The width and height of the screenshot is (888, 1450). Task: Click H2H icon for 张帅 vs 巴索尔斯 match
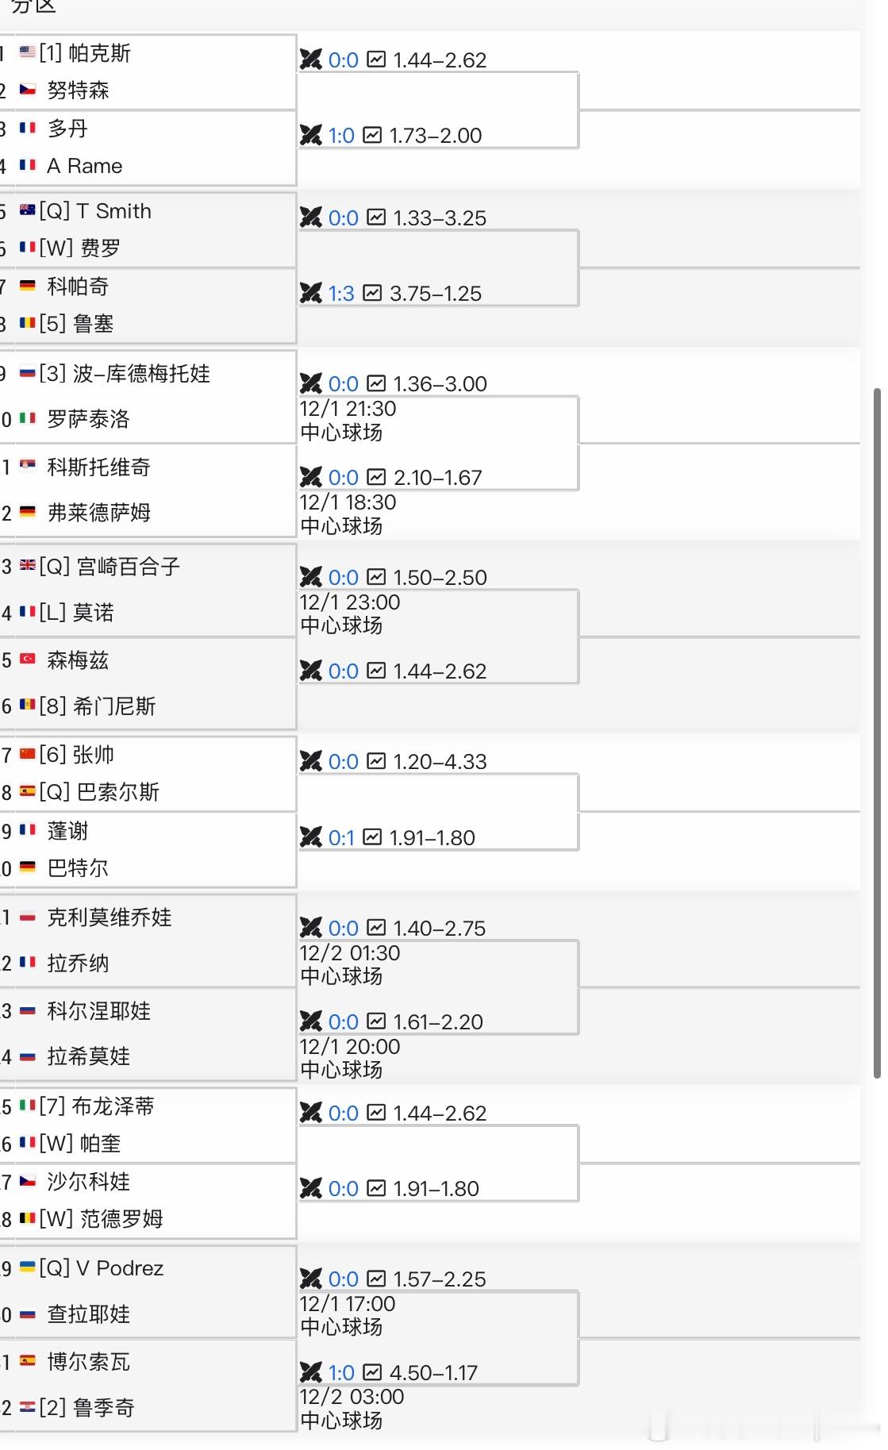[x=312, y=761]
